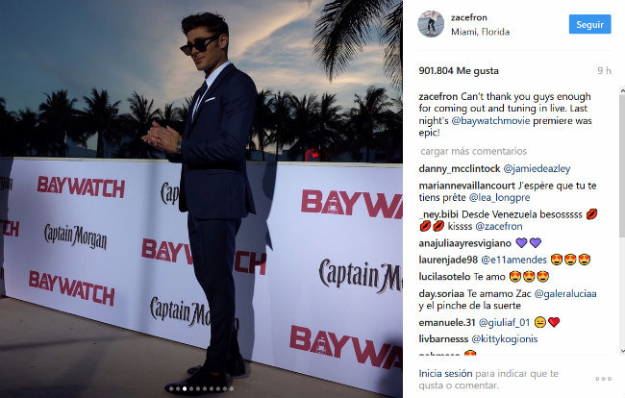
Task: Click Inicia sesión login link
Action: point(445,374)
